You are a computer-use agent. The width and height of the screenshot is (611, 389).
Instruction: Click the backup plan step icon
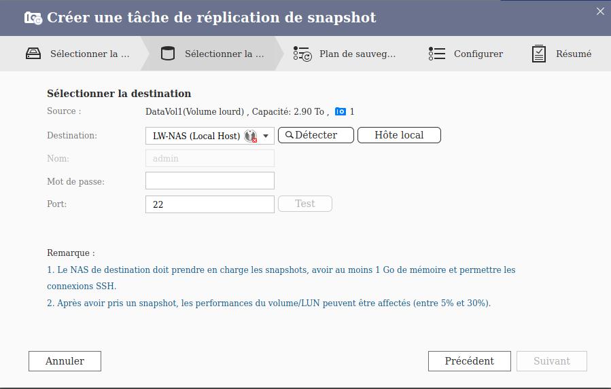(302, 54)
